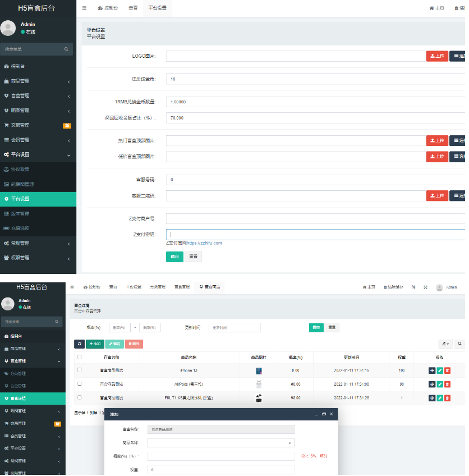
Task: Toggle sidebar hamburger on 平台设置 page
Action: point(84,8)
